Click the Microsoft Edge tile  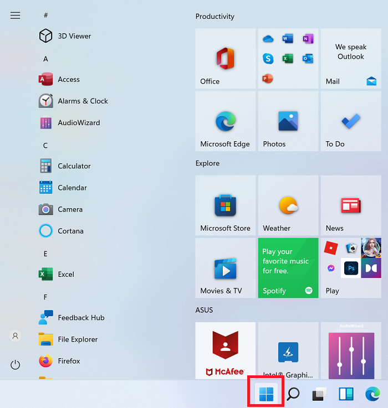[x=226, y=121]
